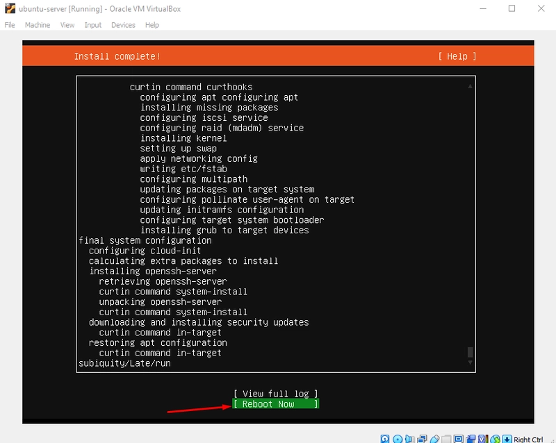The width and height of the screenshot is (556, 443).
Task: Click the USB devices status icon
Action: click(x=435, y=439)
